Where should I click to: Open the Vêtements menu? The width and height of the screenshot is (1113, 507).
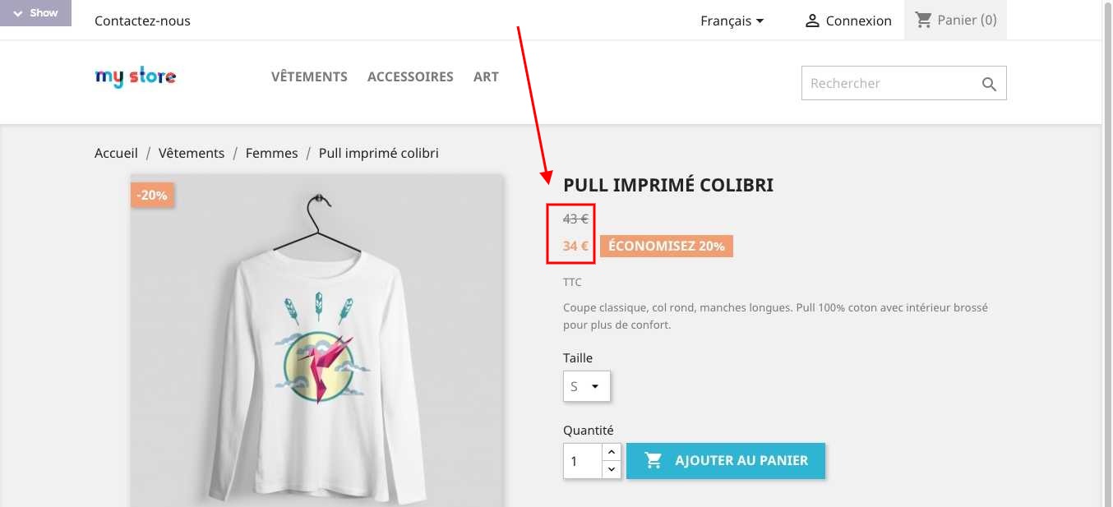[x=309, y=76]
